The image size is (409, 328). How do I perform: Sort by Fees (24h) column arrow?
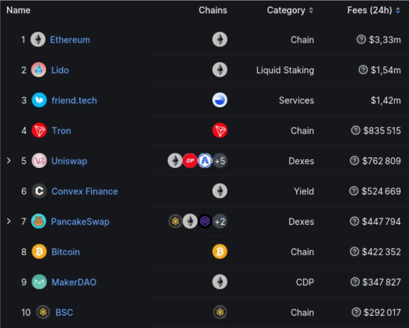pyautogui.click(x=398, y=11)
